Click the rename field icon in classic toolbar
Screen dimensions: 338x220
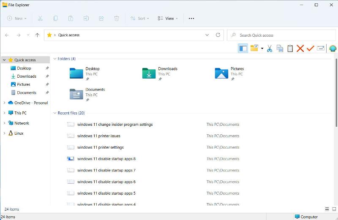tap(321, 48)
